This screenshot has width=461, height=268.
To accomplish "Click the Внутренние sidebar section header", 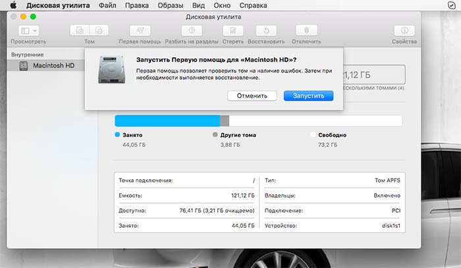I will (x=28, y=55).
